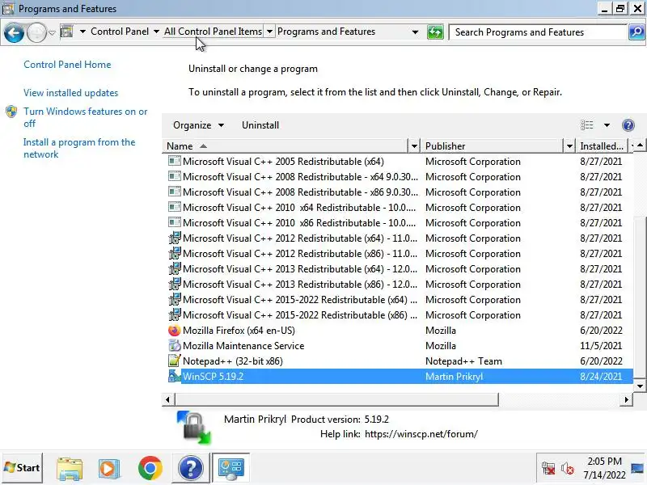647x485 pixels.
Task: Select Visual C++ 2013 (x64) installer icon
Action: [175, 269]
